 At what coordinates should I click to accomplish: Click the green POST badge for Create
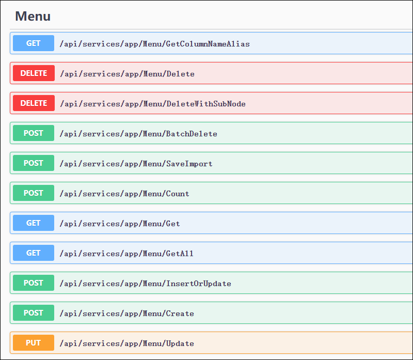(x=34, y=312)
